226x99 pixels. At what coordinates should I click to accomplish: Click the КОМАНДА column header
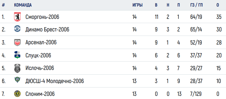[x=23, y=5]
